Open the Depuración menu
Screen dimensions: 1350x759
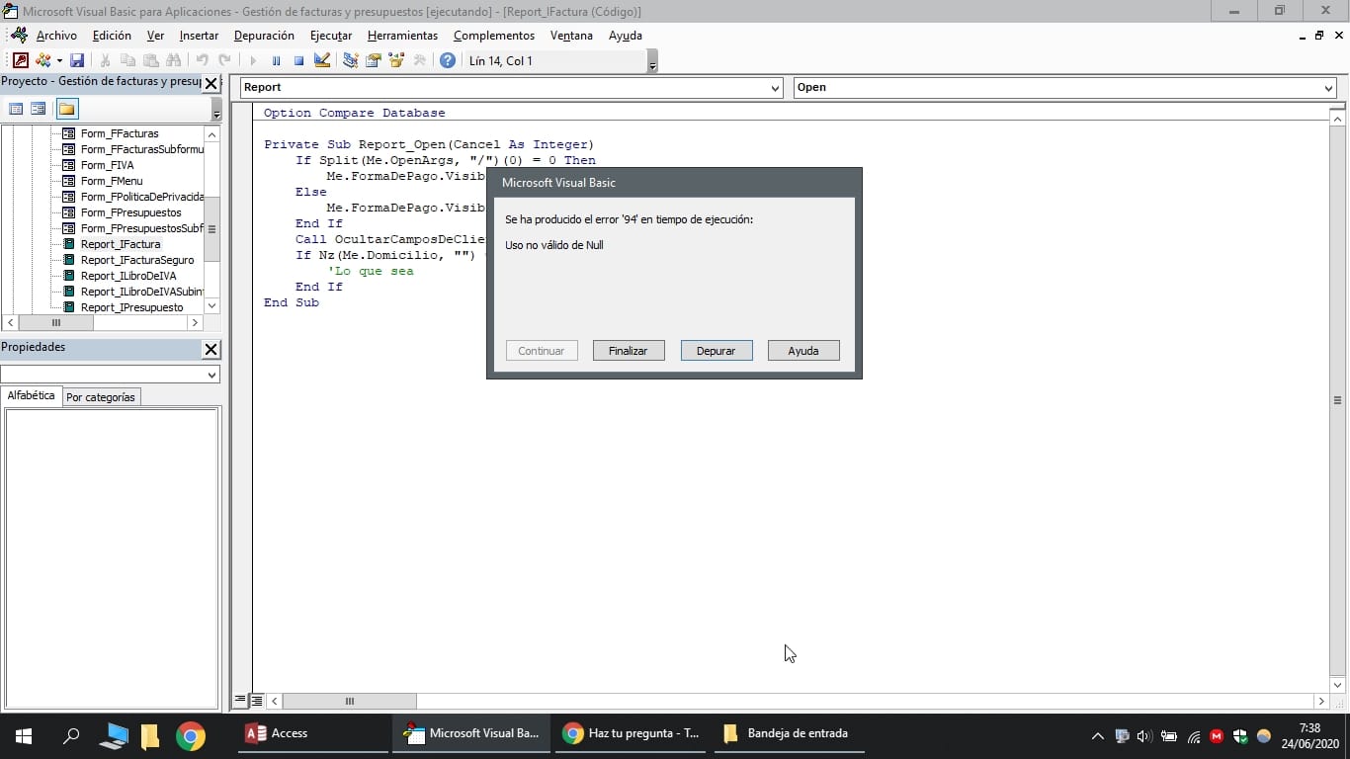[264, 36]
